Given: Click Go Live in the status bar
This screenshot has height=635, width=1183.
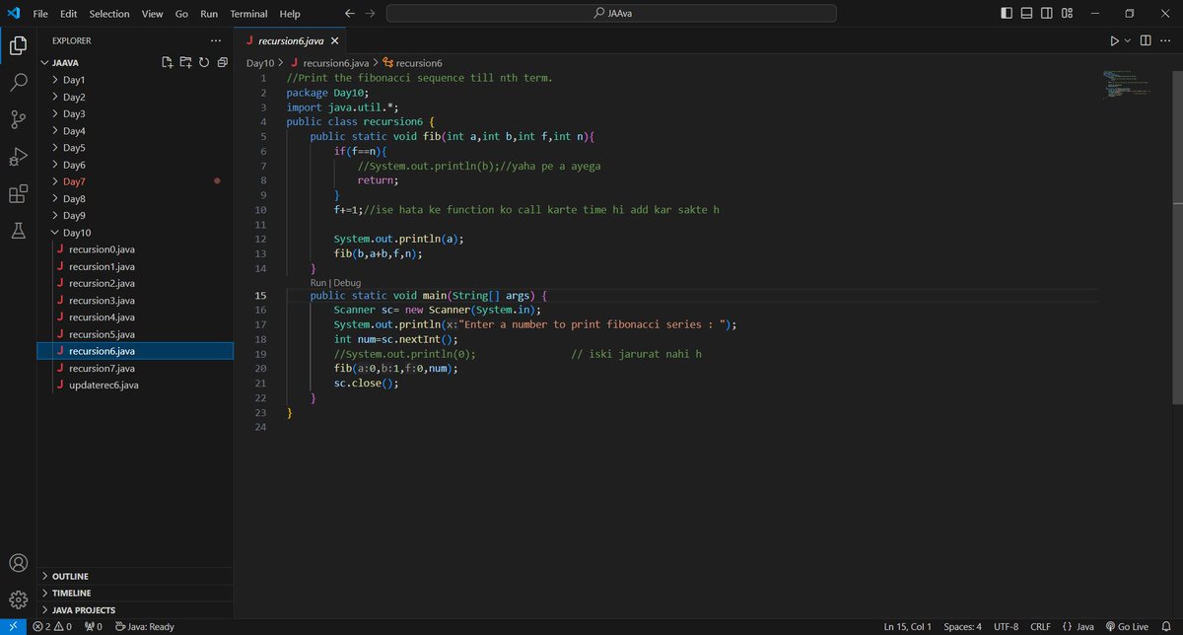Looking at the screenshot, I should [1127, 626].
